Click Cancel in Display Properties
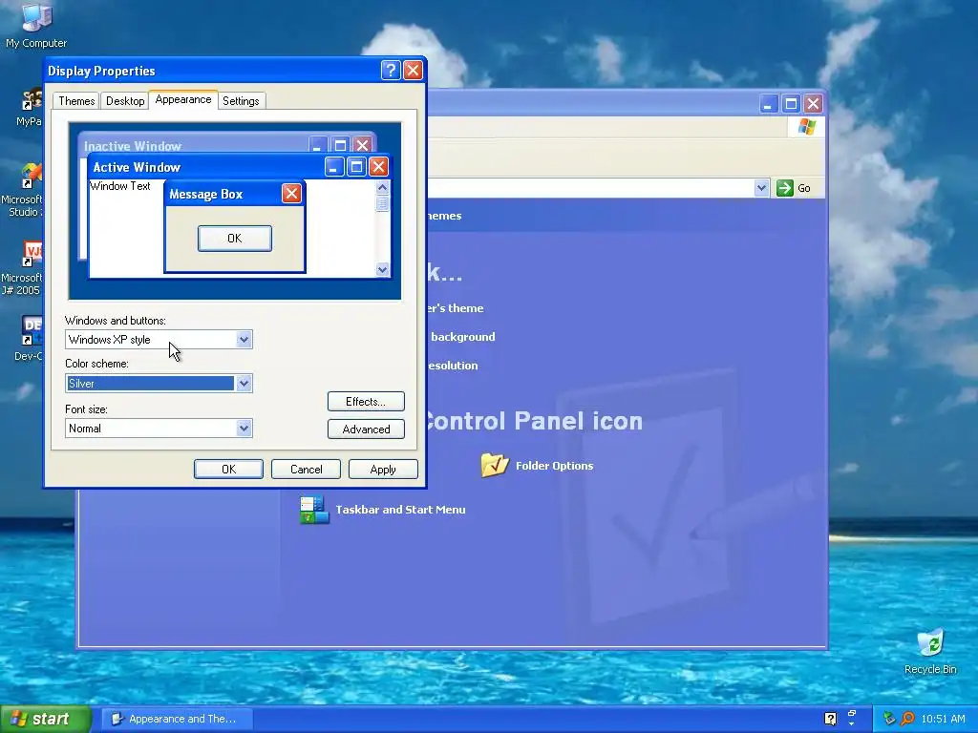Screen dimensions: 978x733 tap(307, 469)
